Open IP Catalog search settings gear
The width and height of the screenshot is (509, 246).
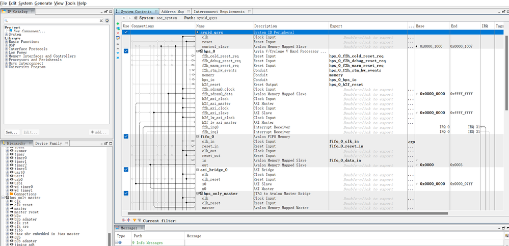tap(107, 20)
